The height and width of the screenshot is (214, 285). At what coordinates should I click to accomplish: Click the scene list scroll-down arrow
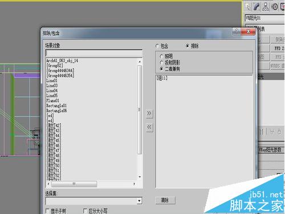point(140,177)
